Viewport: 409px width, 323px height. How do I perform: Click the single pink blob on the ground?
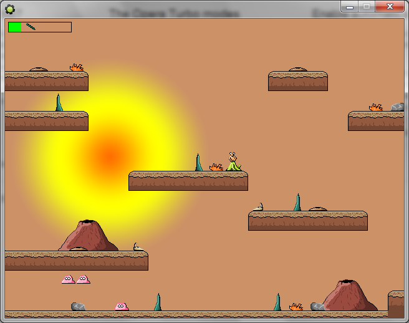pos(122,306)
